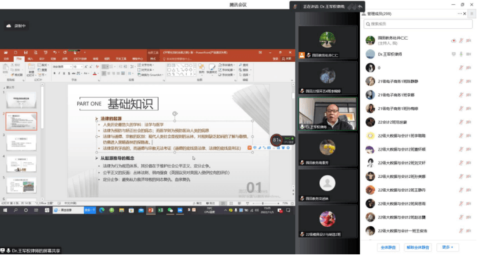Open the Replace dropdown in editing group
The image size is (477, 255).
[x=245, y=70]
